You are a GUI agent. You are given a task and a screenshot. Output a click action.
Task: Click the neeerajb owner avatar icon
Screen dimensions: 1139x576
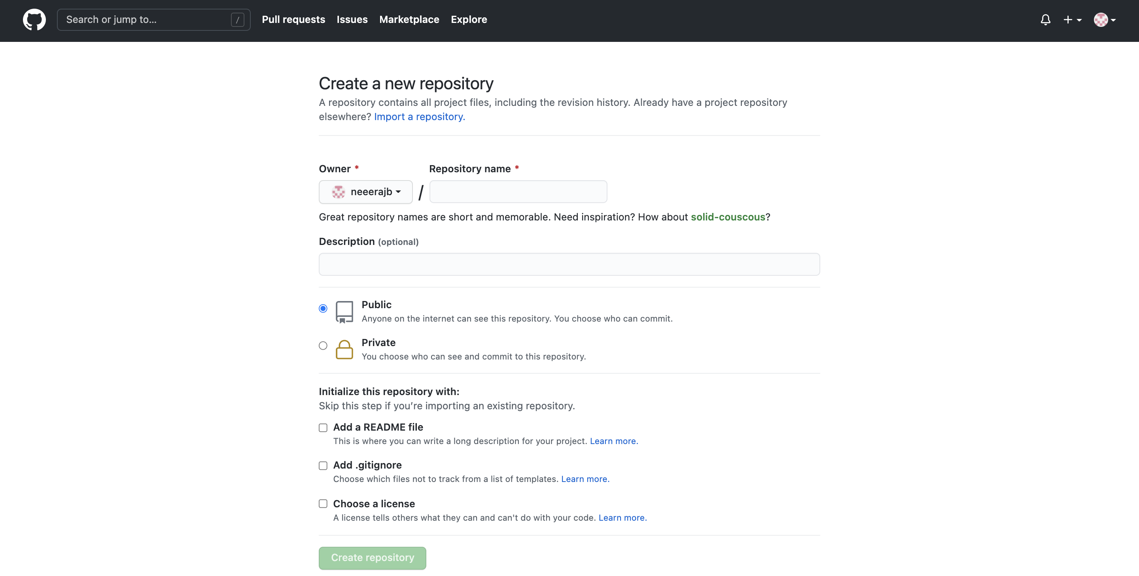[x=338, y=192]
